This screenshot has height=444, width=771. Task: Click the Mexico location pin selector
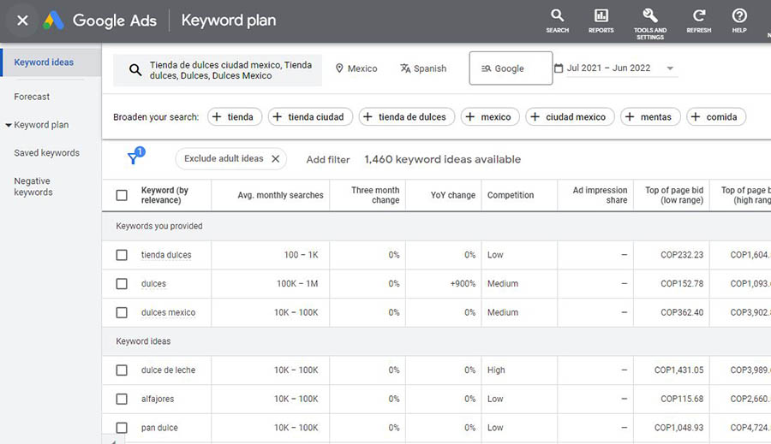pyautogui.click(x=356, y=68)
